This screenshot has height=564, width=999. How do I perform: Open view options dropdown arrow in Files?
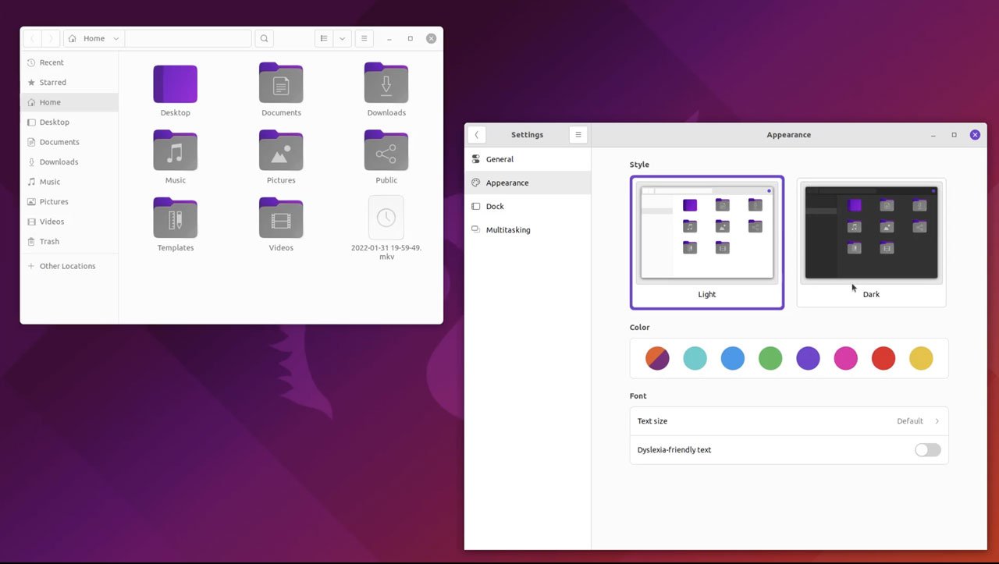(x=343, y=38)
